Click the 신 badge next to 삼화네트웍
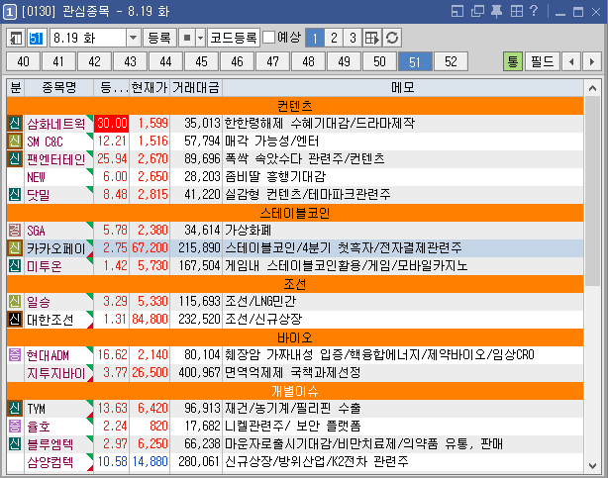Viewport: 608px width, 478px height. coord(15,124)
